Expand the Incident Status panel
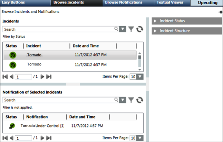Image resolution: width=223 pixels, height=142 pixels. pyautogui.click(x=187, y=21)
